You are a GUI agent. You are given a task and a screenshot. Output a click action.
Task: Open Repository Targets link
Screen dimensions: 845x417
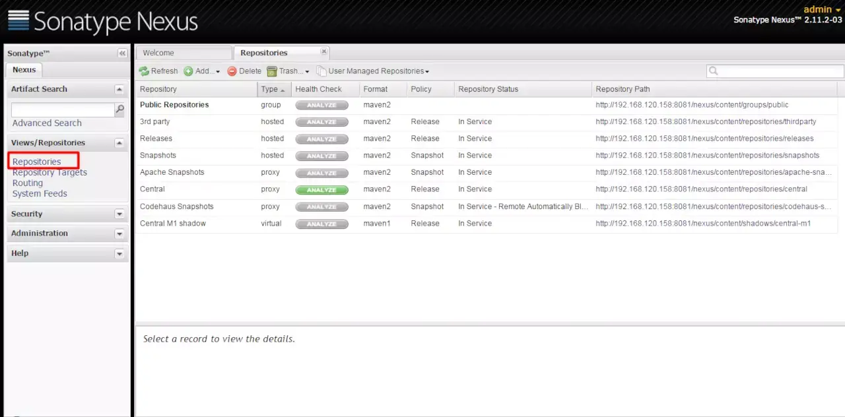tap(50, 172)
